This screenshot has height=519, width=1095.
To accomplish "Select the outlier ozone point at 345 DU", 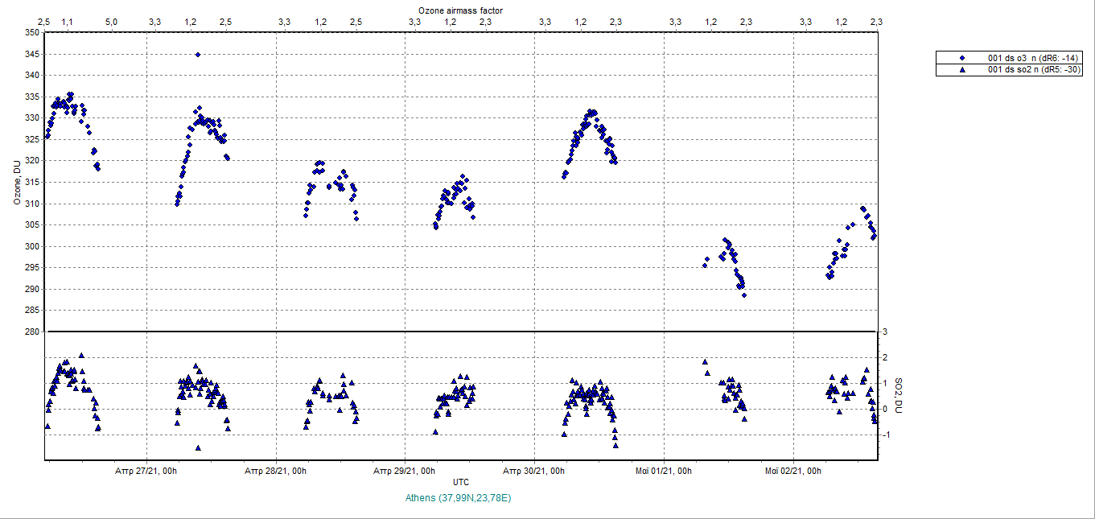I will pyautogui.click(x=198, y=55).
